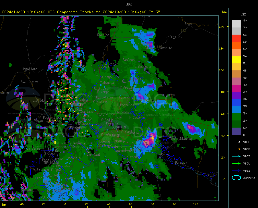Click the Potrerillos place label
This screenshot has width=258, height=208.
pyautogui.click(x=52, y=118)
